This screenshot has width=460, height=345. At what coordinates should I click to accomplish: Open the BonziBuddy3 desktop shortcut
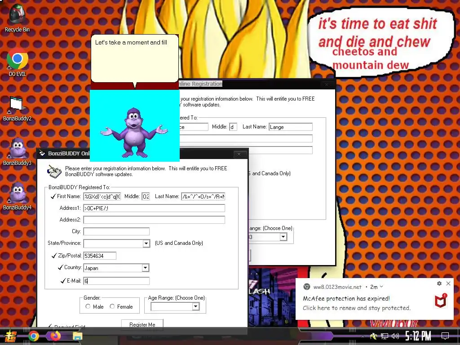tap(17, 152)
